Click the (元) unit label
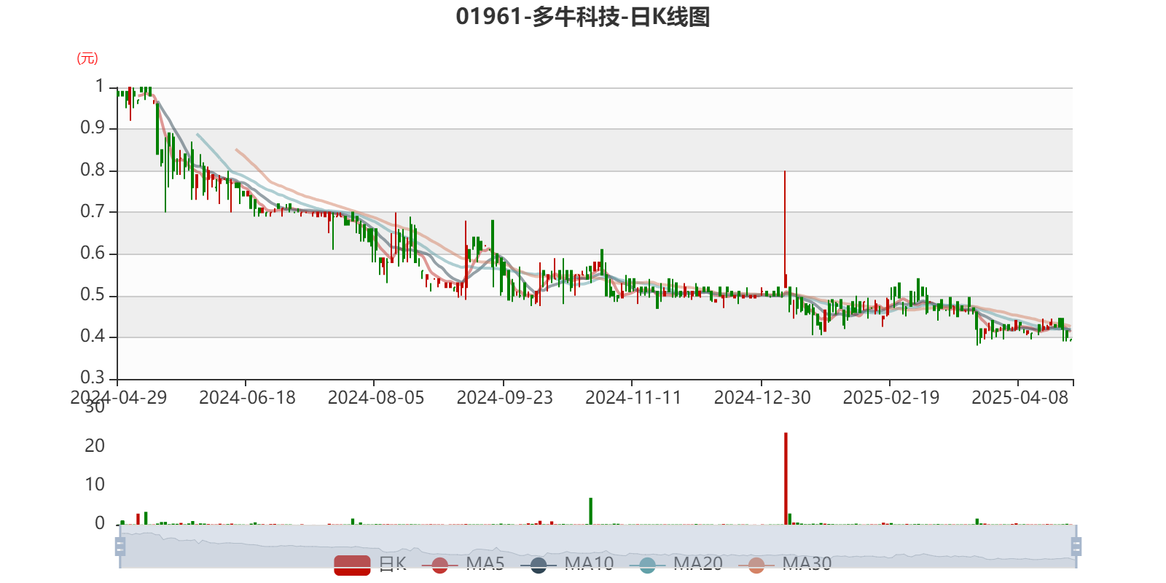 pyautogui.click(x=87, y=58)
